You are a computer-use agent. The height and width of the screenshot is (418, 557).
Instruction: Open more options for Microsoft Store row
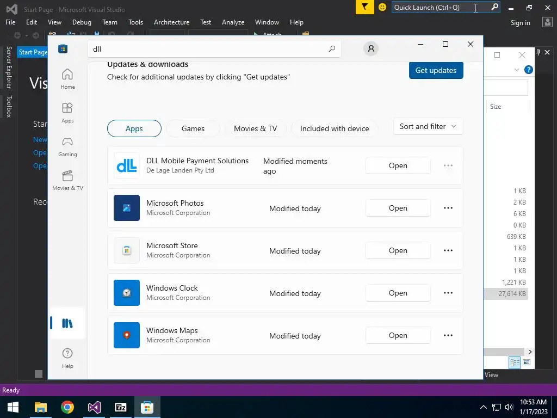click(448, 250)
